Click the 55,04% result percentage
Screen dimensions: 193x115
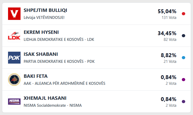click(x=167, y=11)
